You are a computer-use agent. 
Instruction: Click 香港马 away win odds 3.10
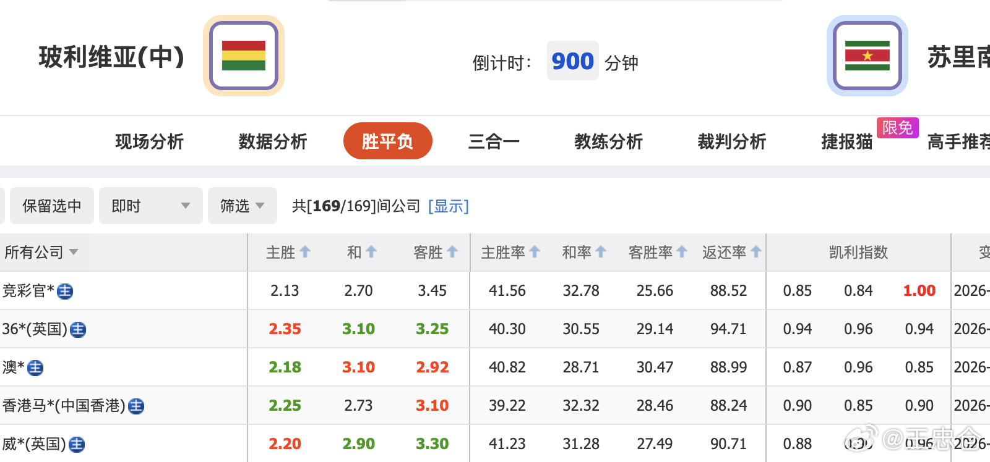point(433,405)
